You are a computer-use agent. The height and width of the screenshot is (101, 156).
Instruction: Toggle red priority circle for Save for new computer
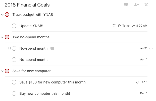point(7,71)
